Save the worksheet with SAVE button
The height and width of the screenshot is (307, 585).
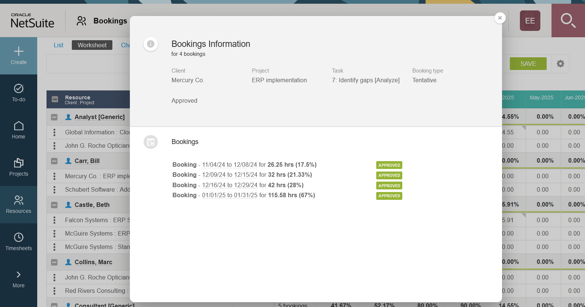coord(528,64)
